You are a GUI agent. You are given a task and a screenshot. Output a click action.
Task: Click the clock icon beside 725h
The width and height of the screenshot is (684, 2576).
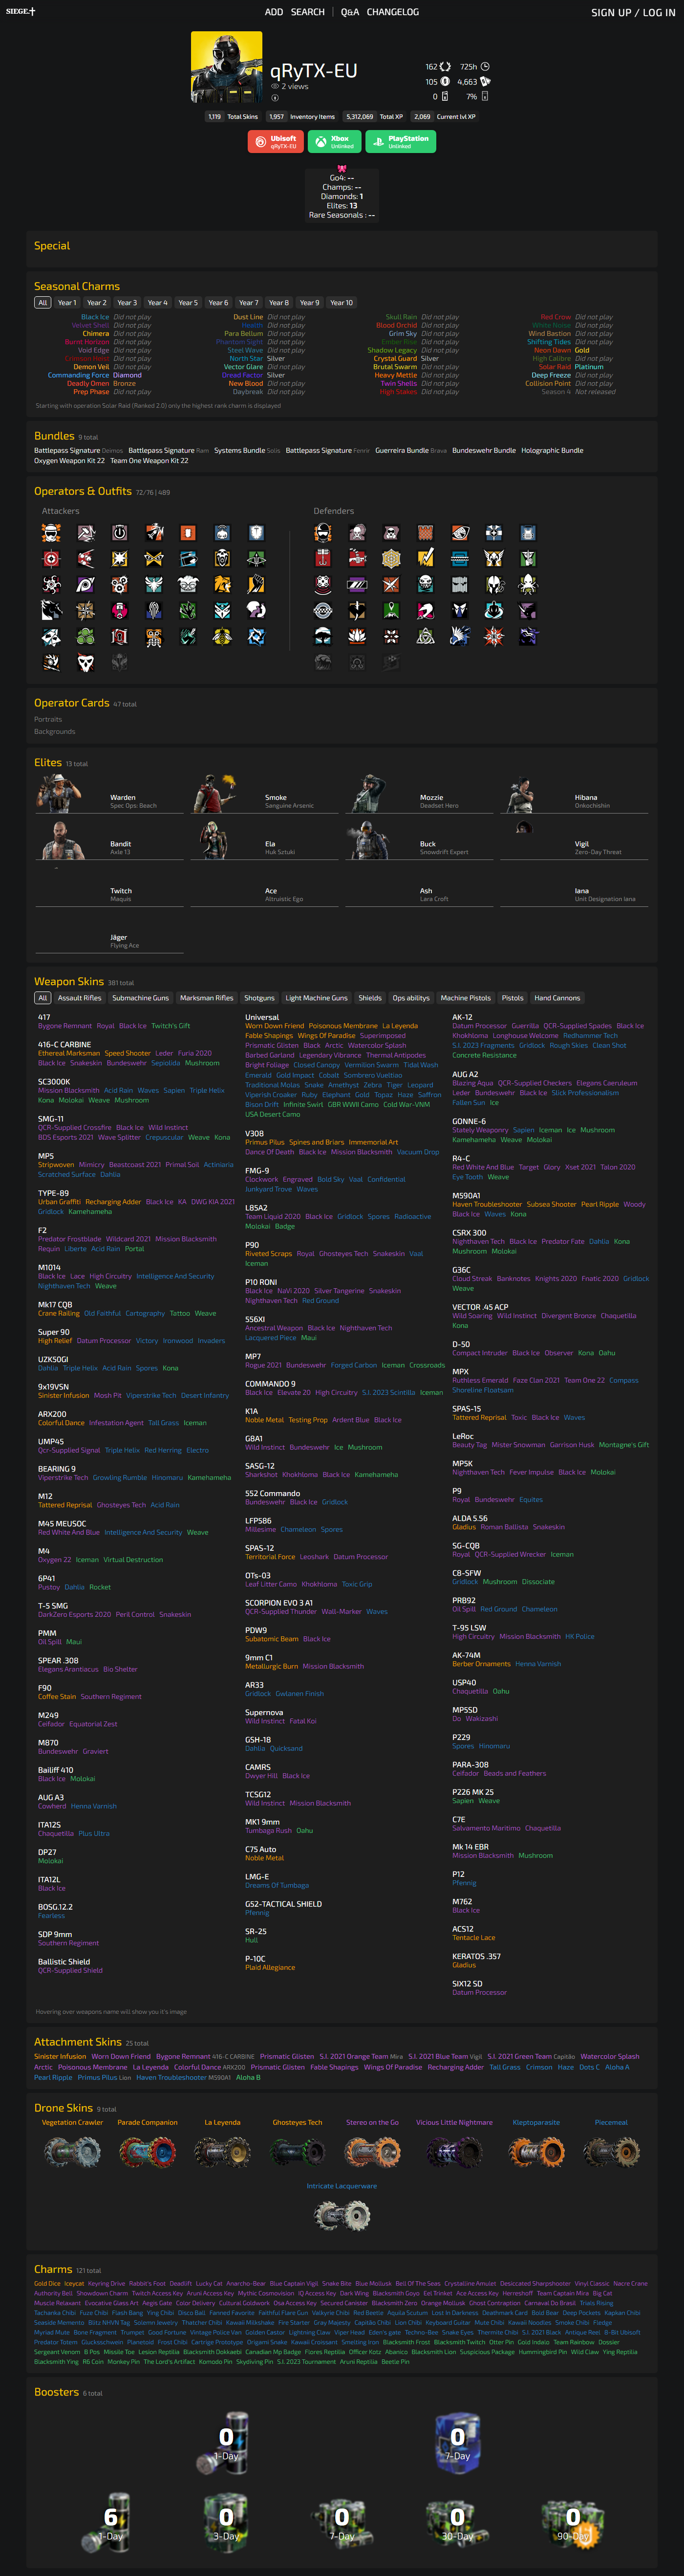click(485, 67)
